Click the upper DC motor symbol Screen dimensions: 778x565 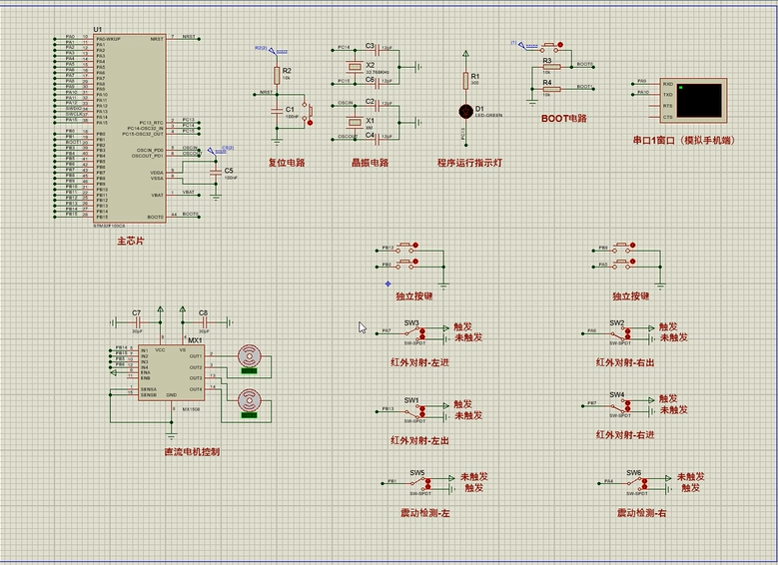[248, 356]
